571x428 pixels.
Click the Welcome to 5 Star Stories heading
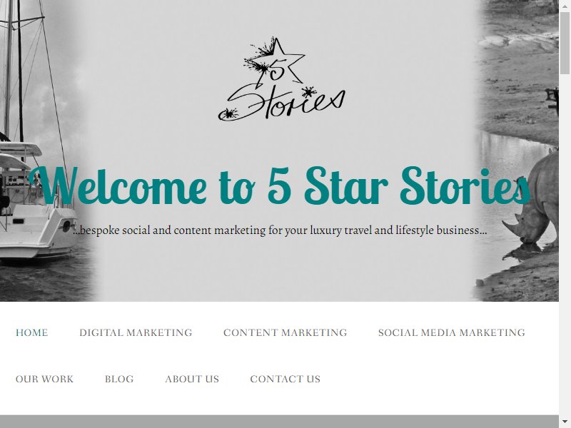click(279, 185)
